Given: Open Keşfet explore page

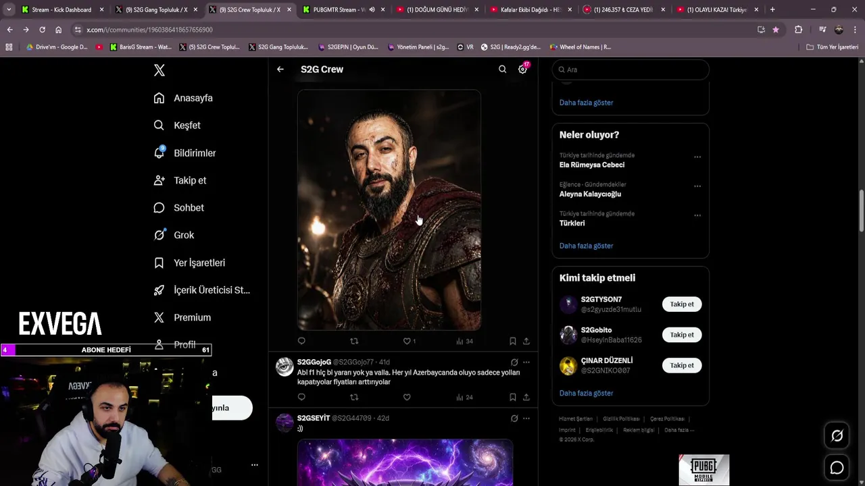Looking at the screenshot, I should pyautogui.click(x=177, y=126).
